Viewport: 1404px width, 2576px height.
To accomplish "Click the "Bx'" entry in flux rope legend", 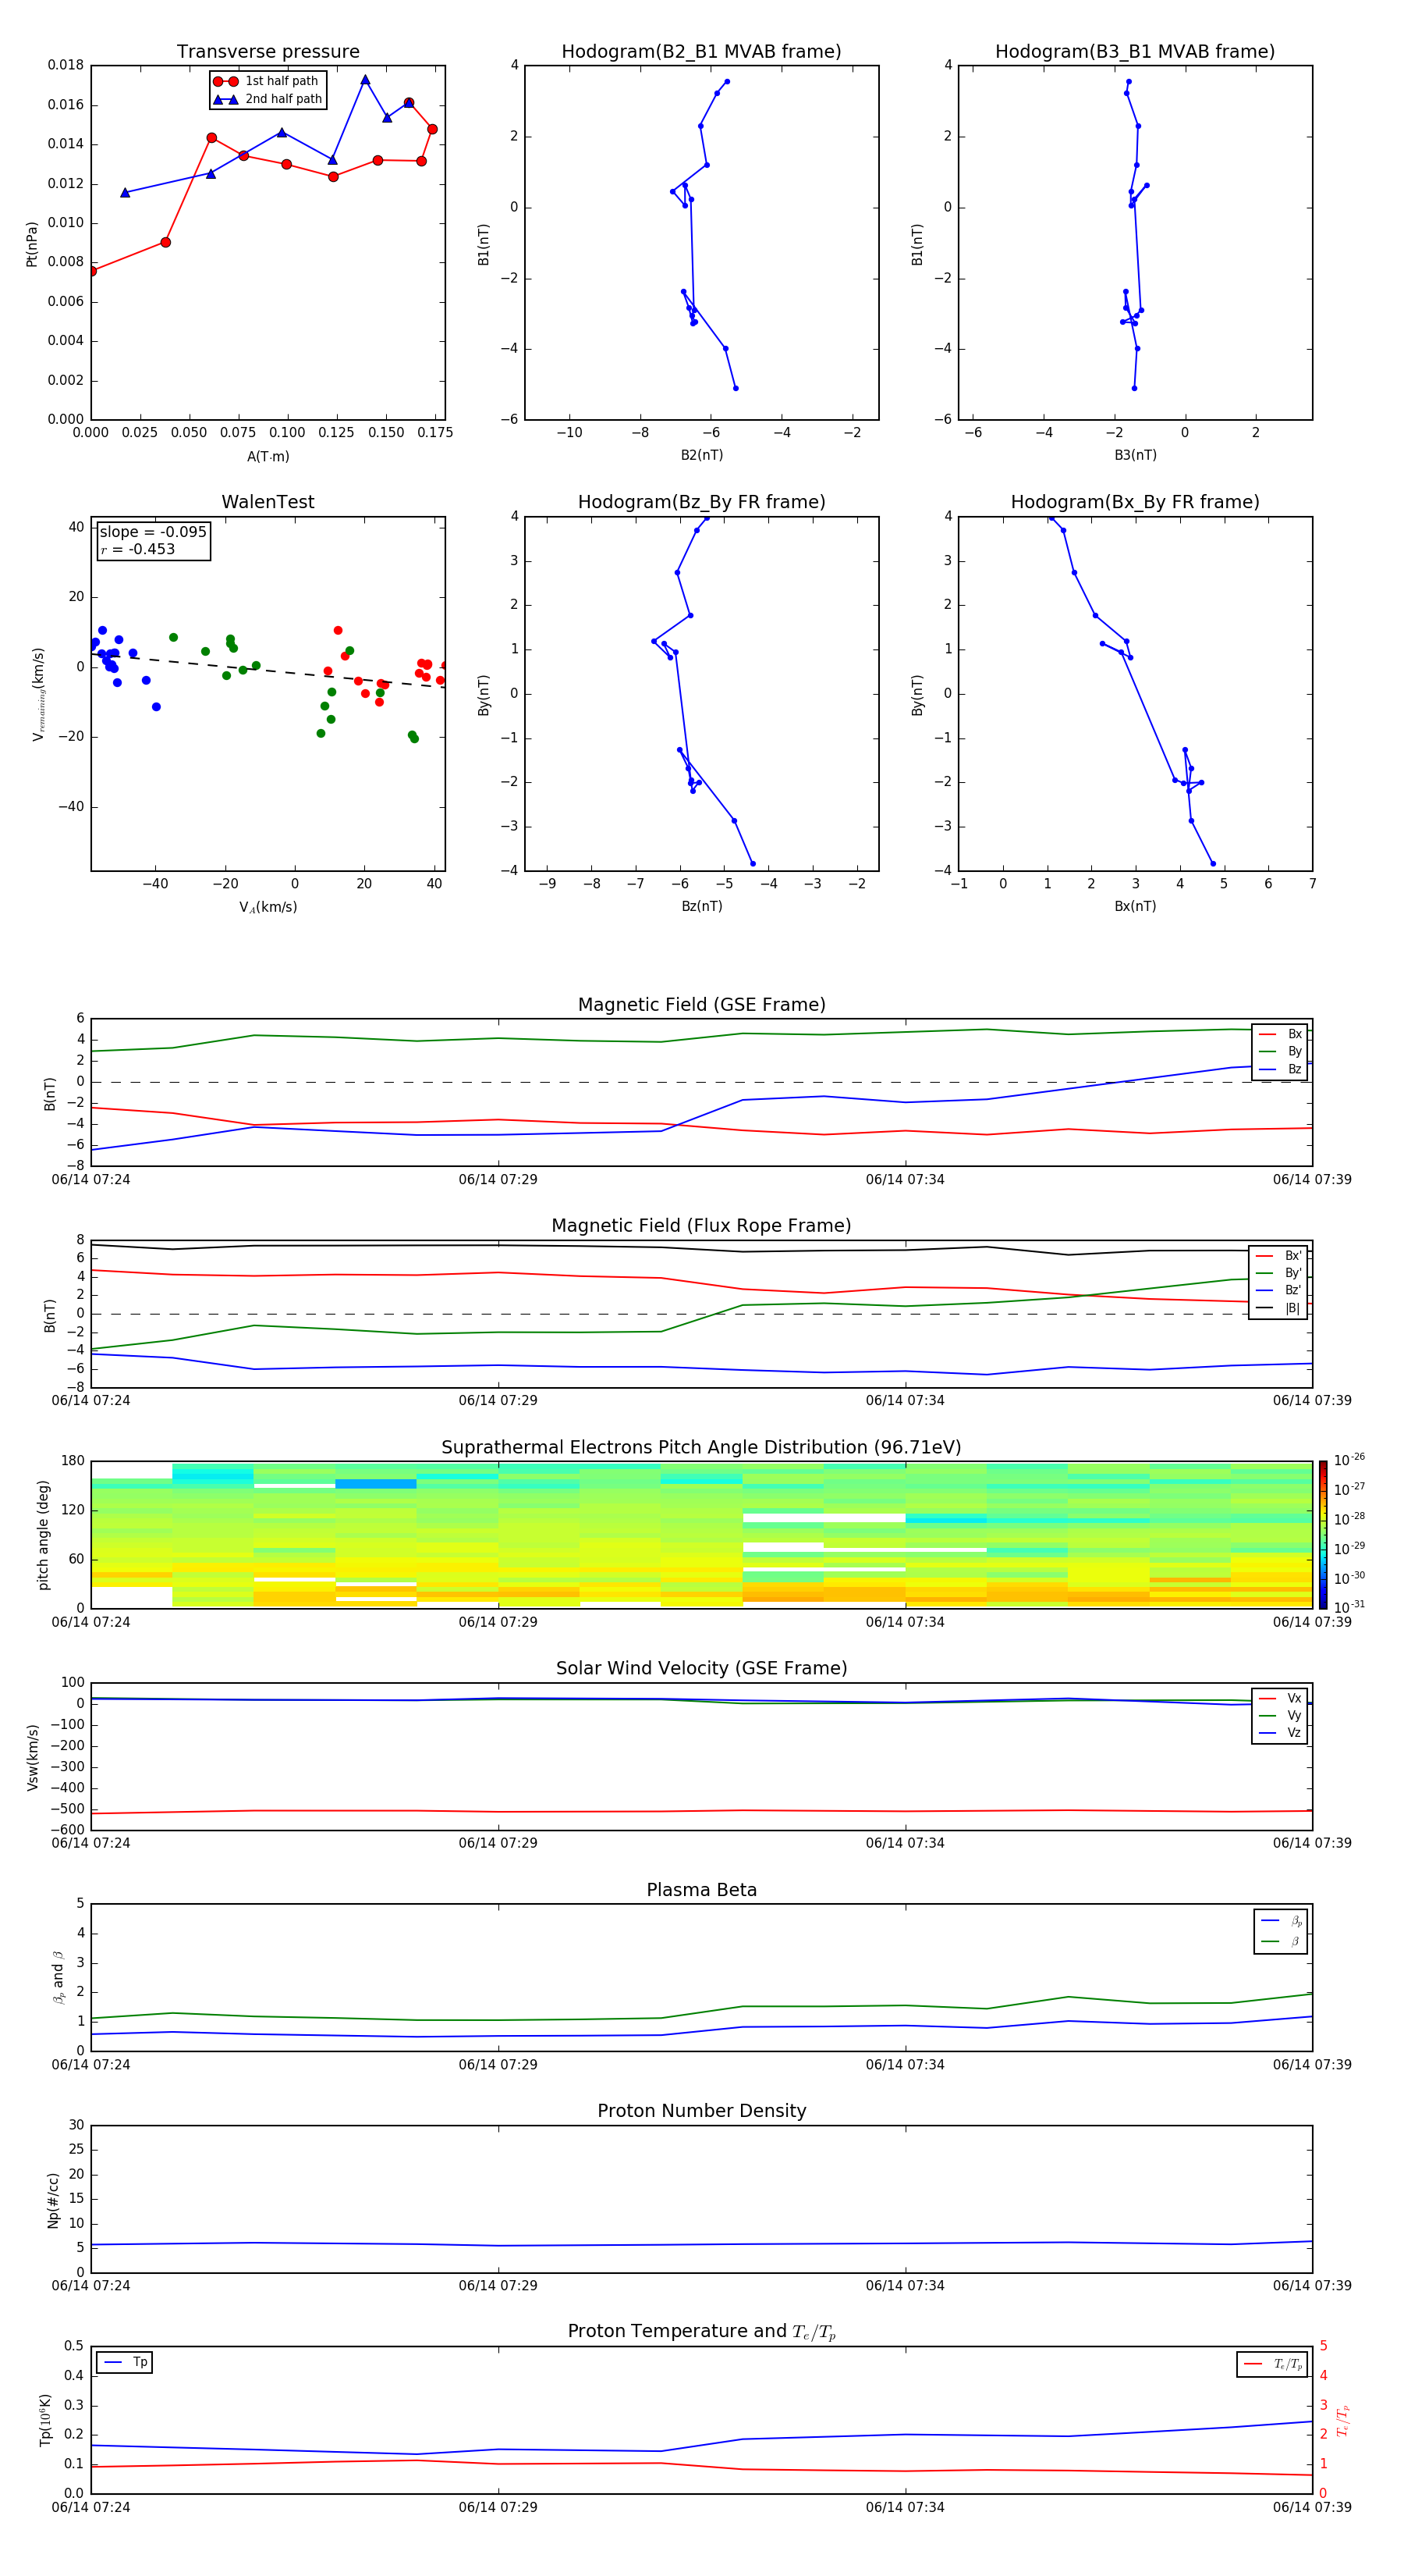I will [1278, 1256].
